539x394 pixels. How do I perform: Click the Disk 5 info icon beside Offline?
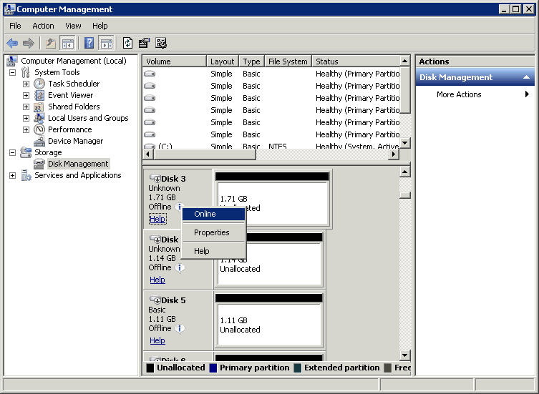(x=180, y=329)
